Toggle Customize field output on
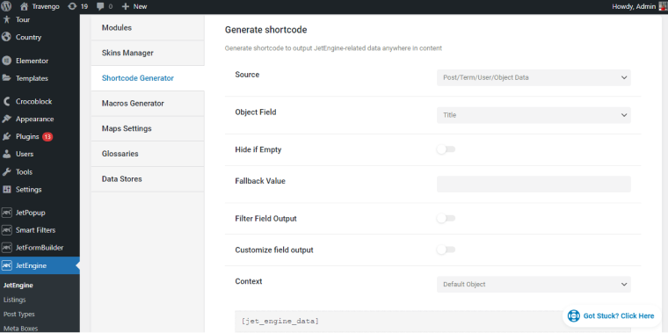Viewport: 668px width, 333px height. point(446,250)
